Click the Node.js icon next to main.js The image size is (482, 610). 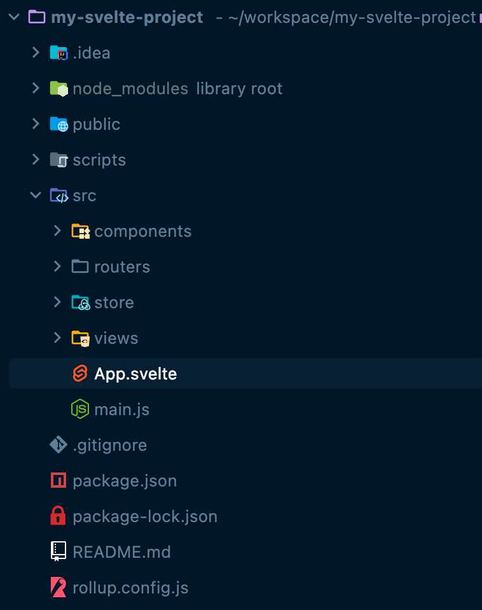click(x=80, y=409)
